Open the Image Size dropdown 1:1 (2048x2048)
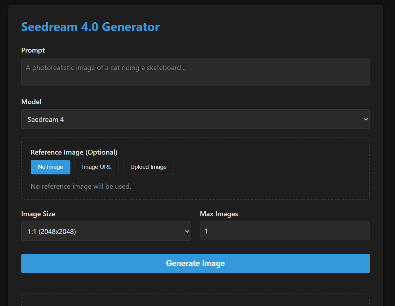The height and width of the screenshot is (306, 395). pyautogui.click(x=106, y=231)
